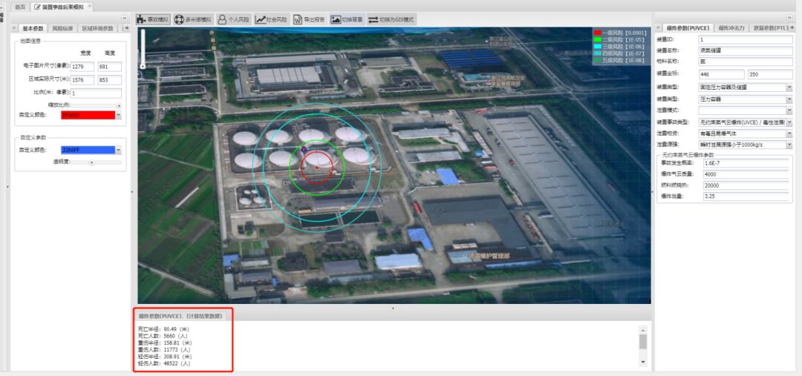
Task: Click the purple device marker on map
Action: 304,151
